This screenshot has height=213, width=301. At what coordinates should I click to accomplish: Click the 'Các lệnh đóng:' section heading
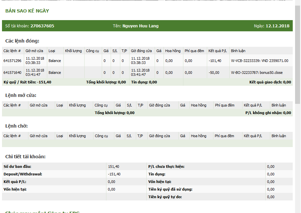(x=22, y=41)
